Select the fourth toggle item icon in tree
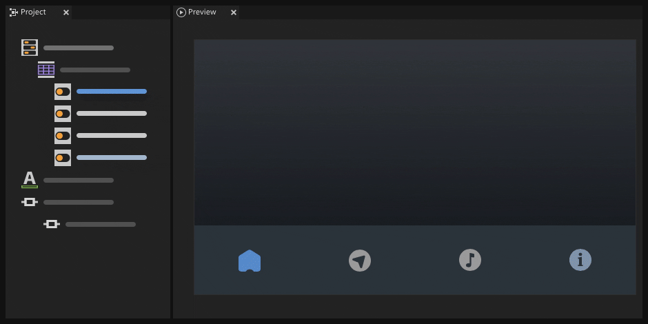 (63, 158)
